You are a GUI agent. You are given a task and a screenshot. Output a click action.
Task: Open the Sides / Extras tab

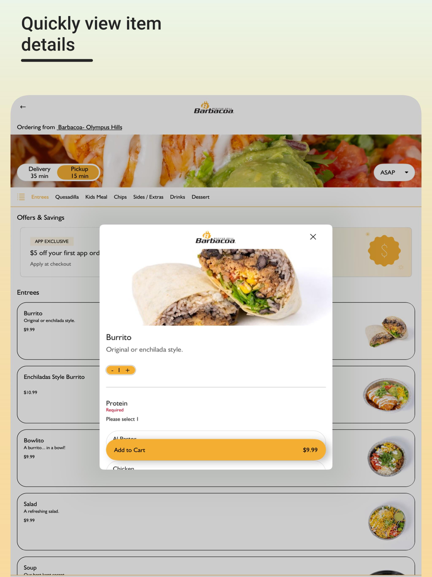[x=148, y=197]
